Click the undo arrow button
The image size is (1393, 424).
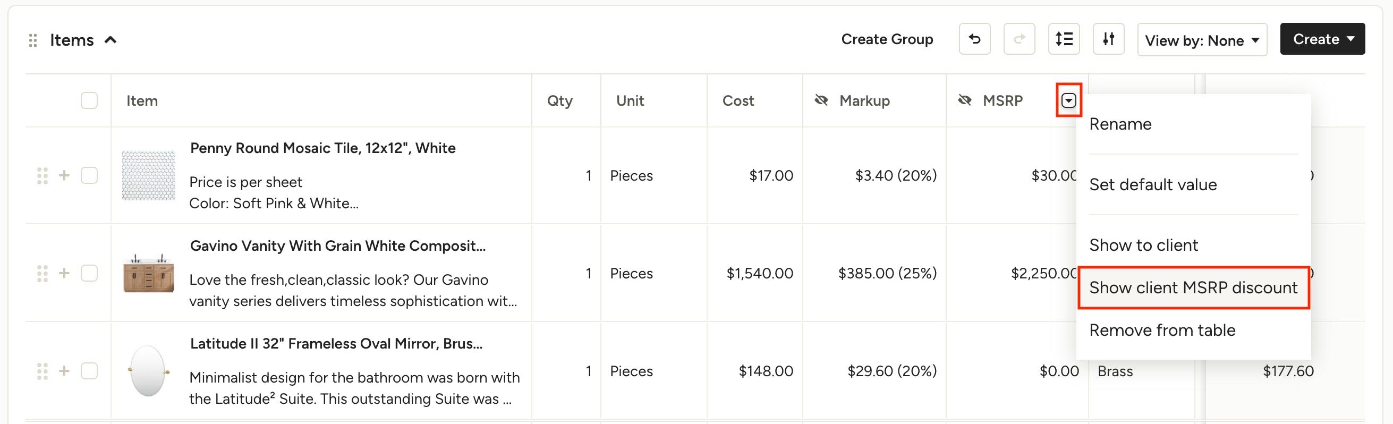coord(974,39)
